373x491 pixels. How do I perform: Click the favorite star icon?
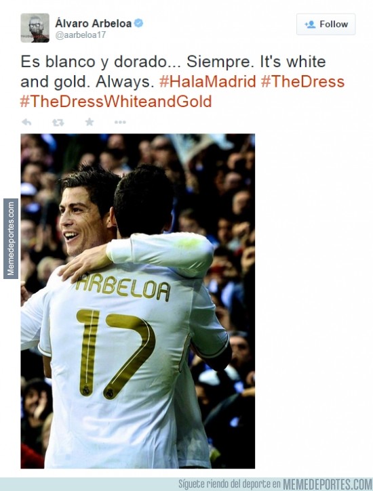coord(90,122)
